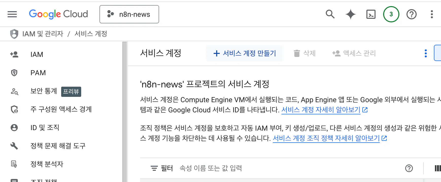441x182 pixels.
Task: Click the trash can delete icon
Action: pos(297,53)
